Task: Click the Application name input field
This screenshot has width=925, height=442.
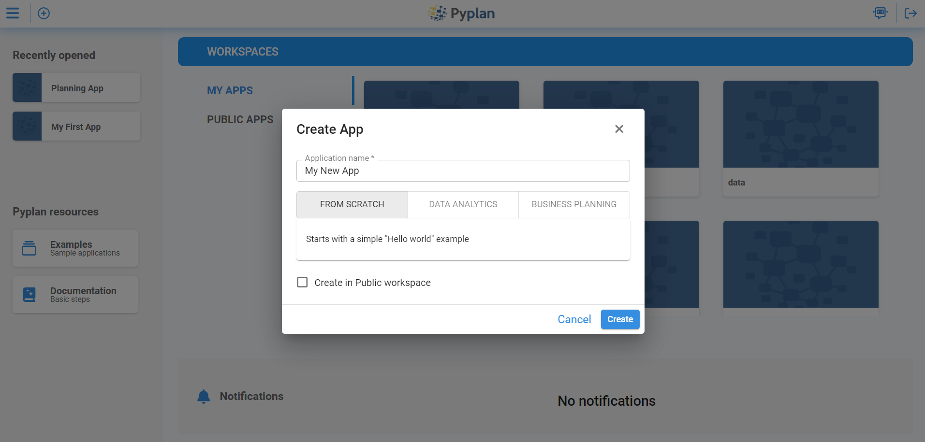Action: point(463,171)
